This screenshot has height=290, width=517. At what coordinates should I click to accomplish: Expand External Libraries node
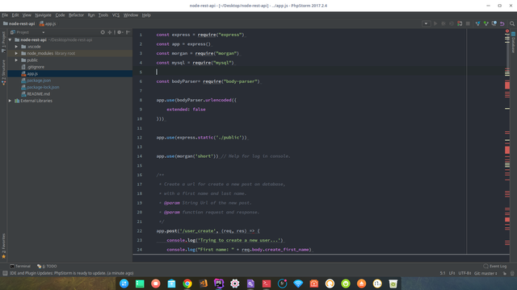coord(11,101)
